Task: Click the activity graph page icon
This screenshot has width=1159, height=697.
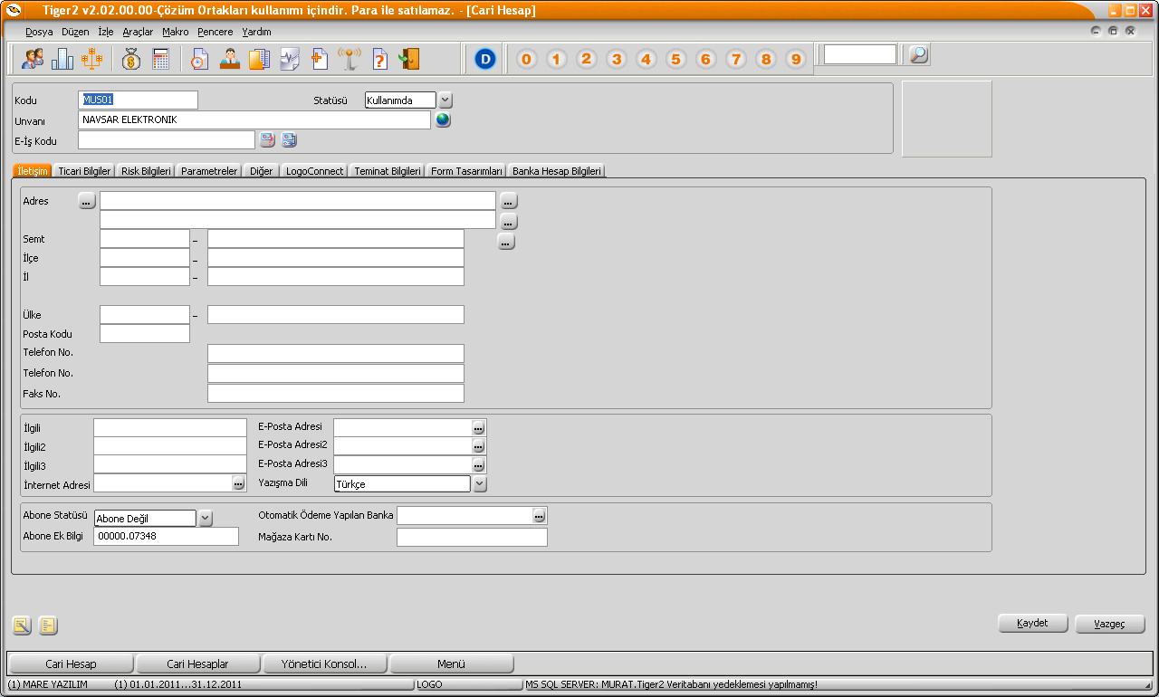Action: tap(290, 59)
